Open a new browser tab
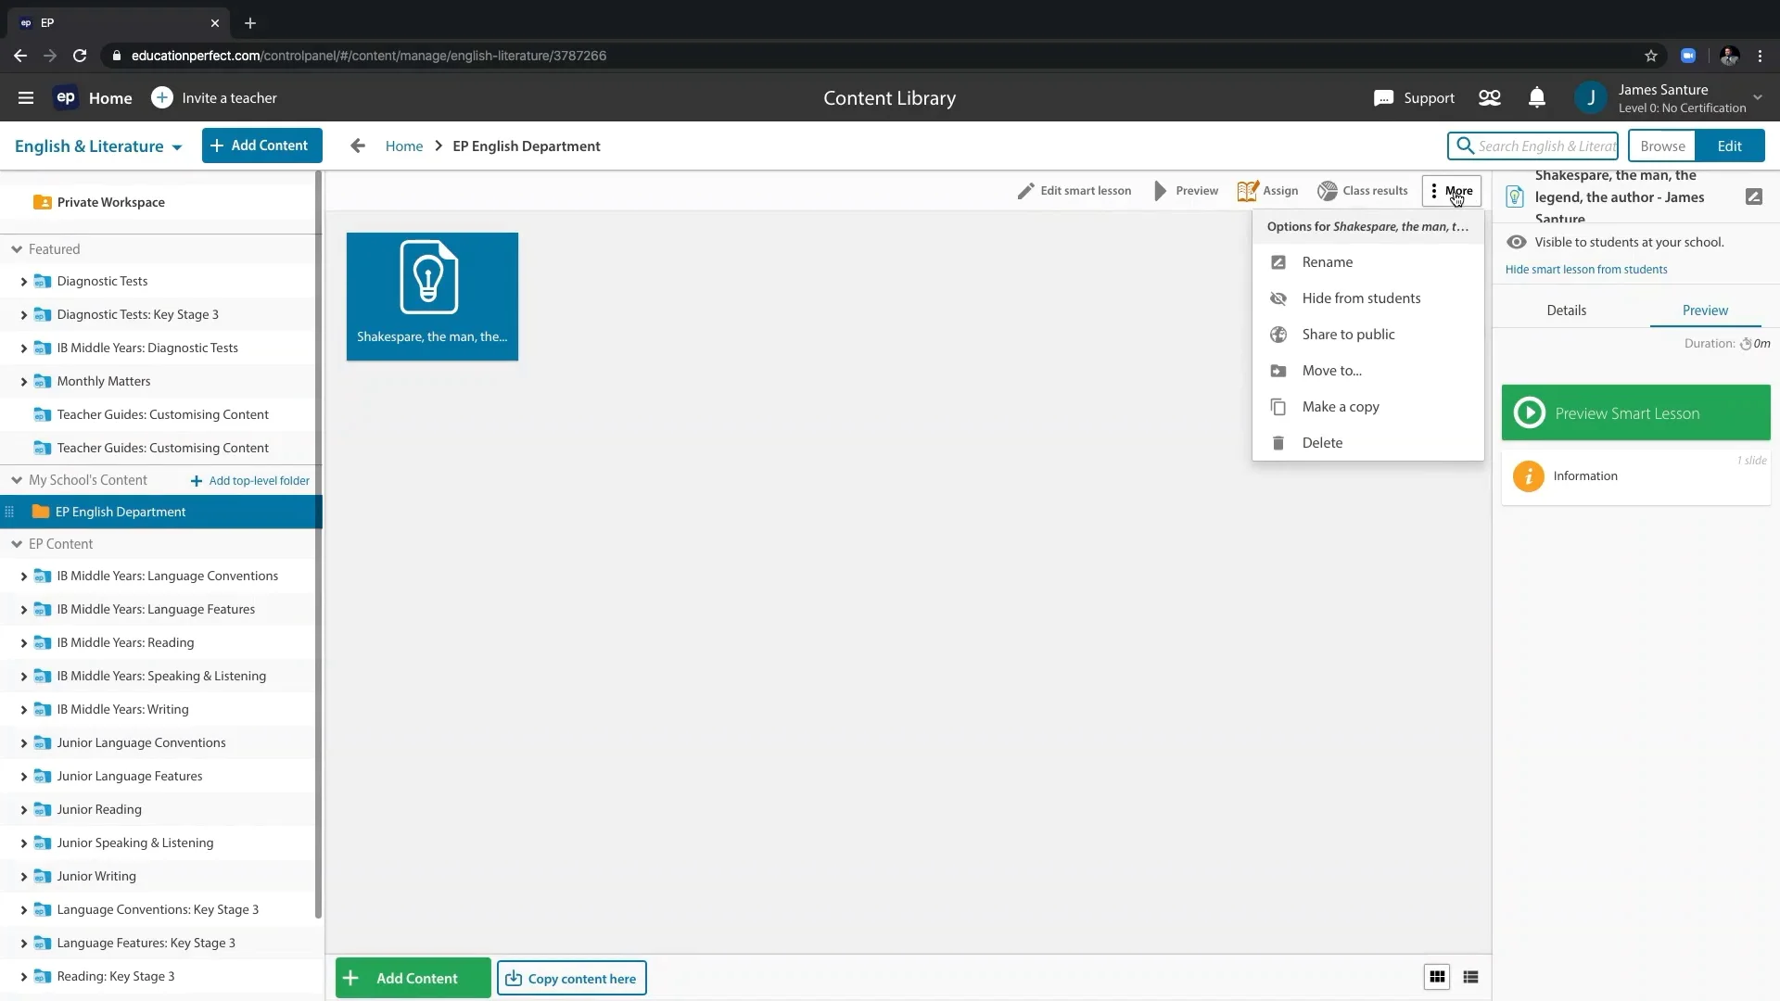The height and width of the screenshot is (1001, 1780). 250,23
